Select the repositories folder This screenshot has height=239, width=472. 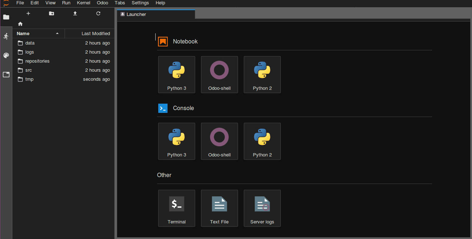click(x=63, y=61)
